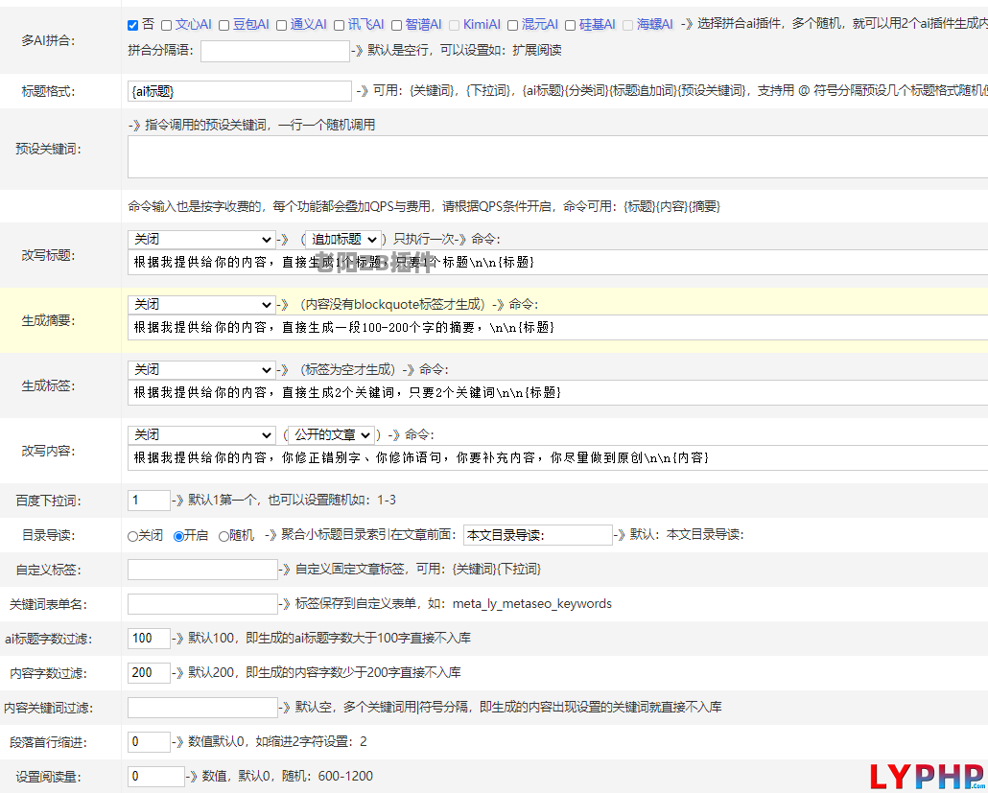Screen dimensions: 988x793
Task: Uncheck the 否 checkbox in 多AI拼合
Action: tap(132, 25)
